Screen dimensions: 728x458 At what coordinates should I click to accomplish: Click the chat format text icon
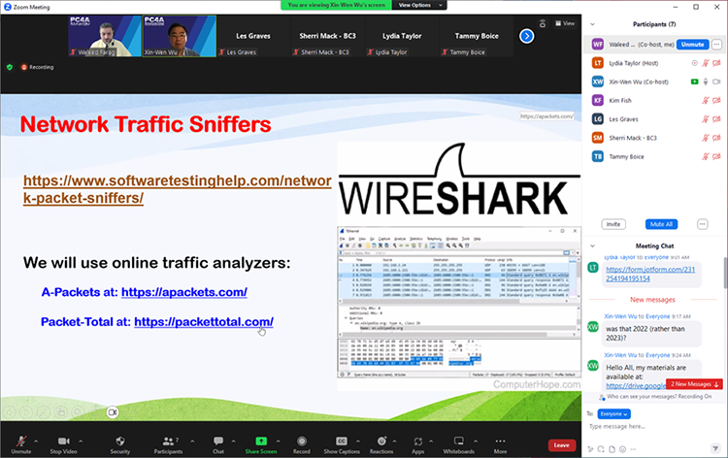[x=591, y=449]
